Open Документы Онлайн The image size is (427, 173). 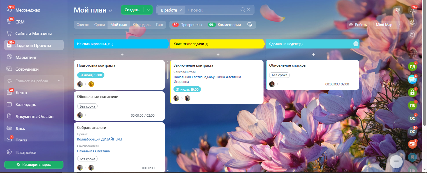34,116
